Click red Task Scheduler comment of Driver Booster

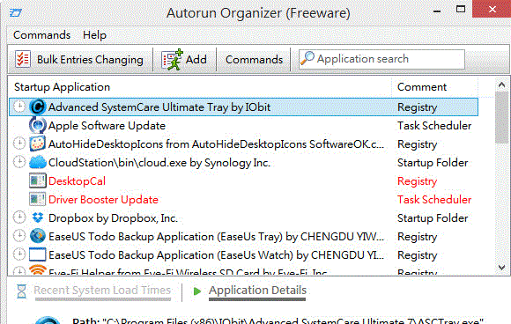click(x=434, y=199)
